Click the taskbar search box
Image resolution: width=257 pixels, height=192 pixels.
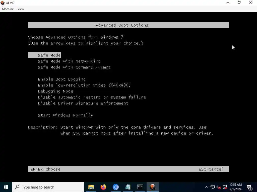point(48,187)
